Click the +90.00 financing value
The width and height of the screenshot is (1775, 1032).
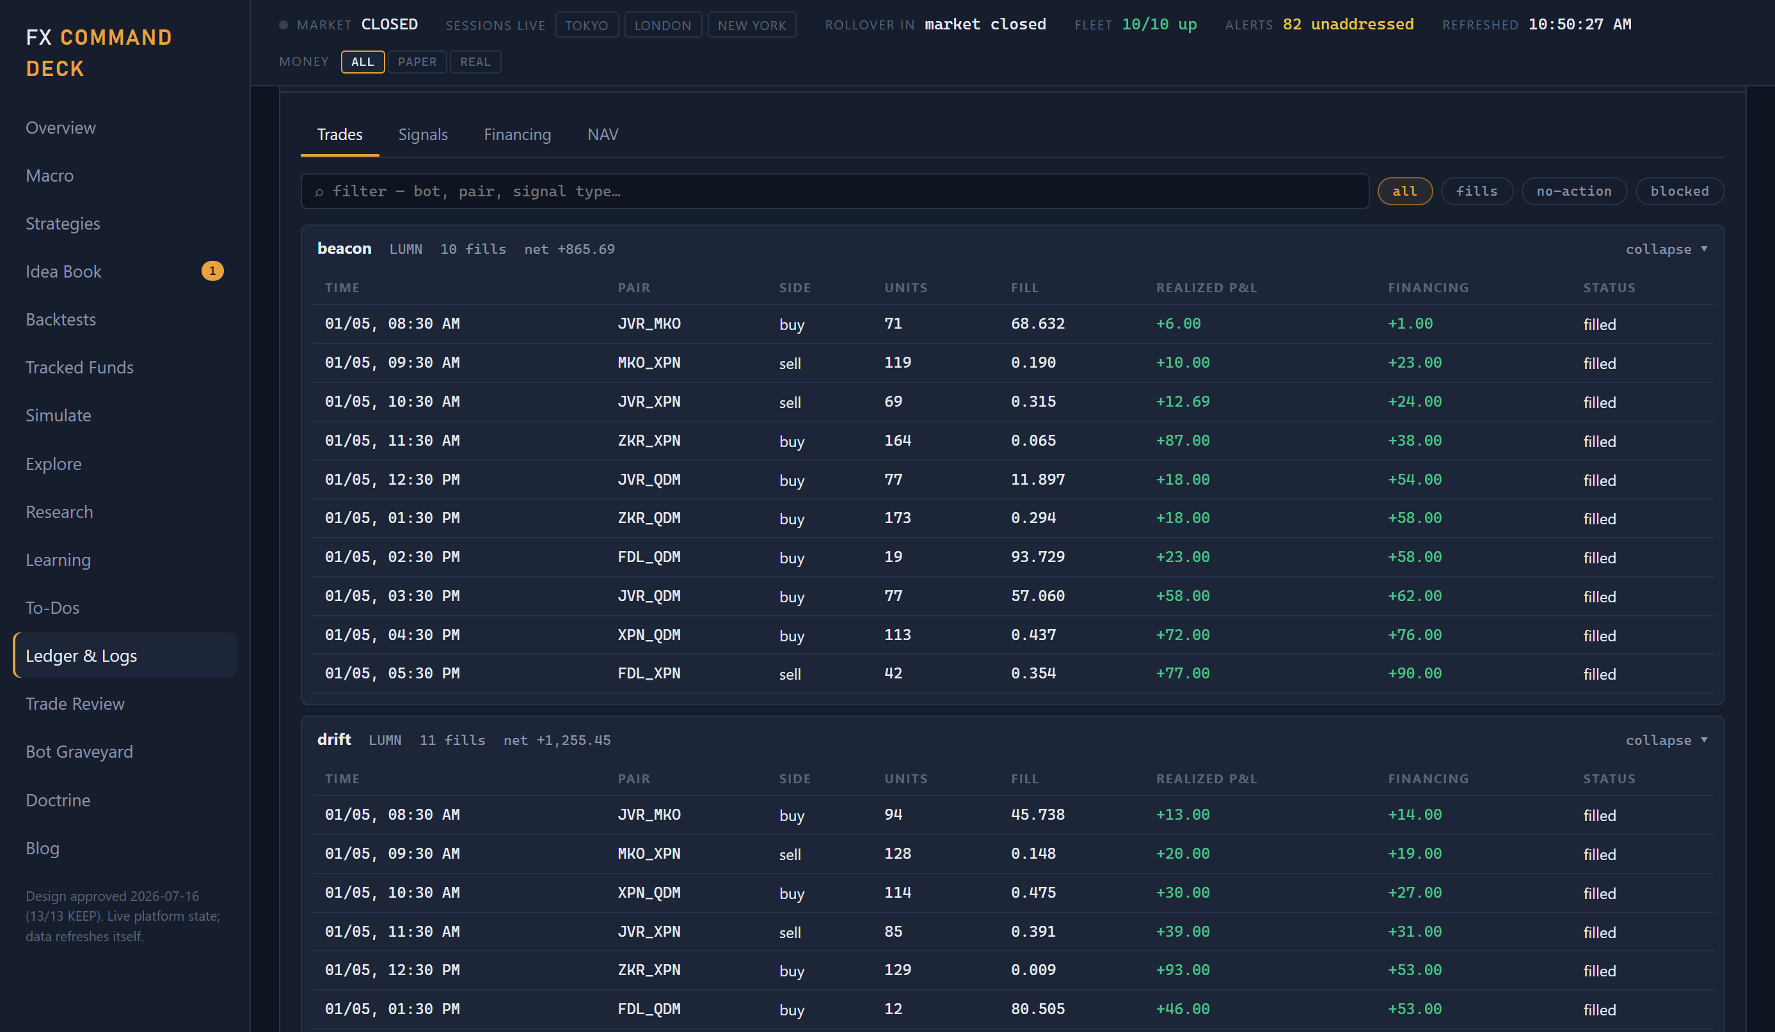tap(1414, 674)
